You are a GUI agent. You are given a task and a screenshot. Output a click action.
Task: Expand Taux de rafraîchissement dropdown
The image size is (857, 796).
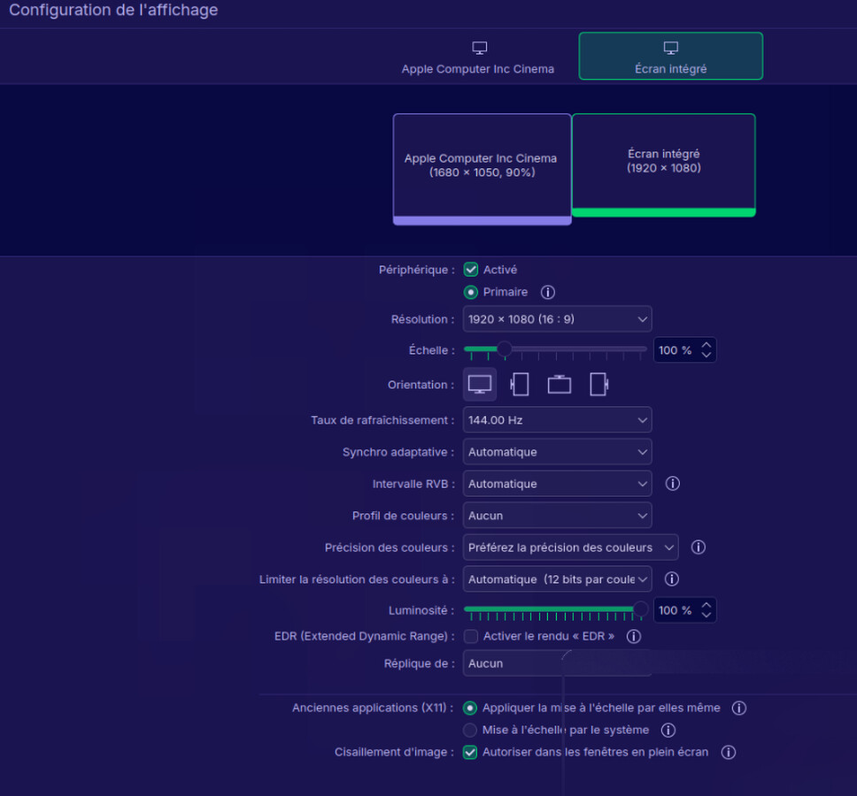pyautogui.click(x=557, y=420)
